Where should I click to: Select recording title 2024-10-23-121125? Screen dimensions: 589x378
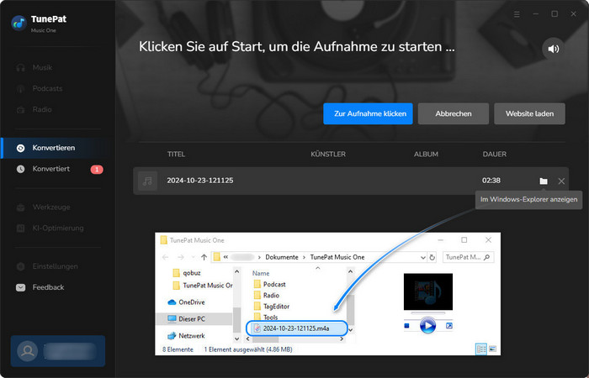click(200, 181)
